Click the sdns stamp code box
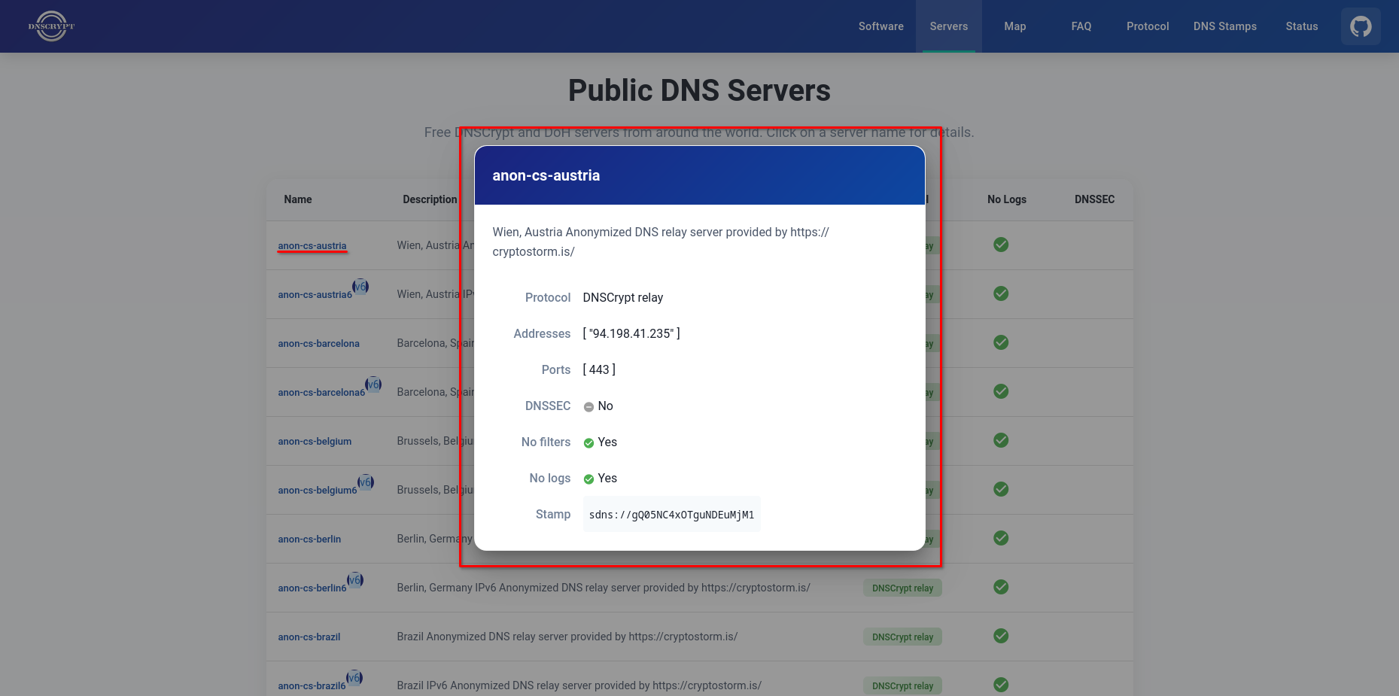Screen dimensions: 1399x696 tap(671, 515)
